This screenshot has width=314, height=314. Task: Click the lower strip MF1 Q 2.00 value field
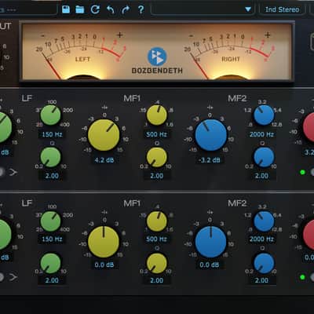click(156, 280)
